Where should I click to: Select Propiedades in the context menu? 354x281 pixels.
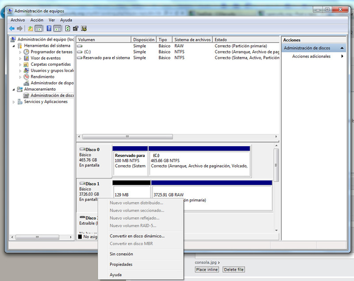click(121, 264)
